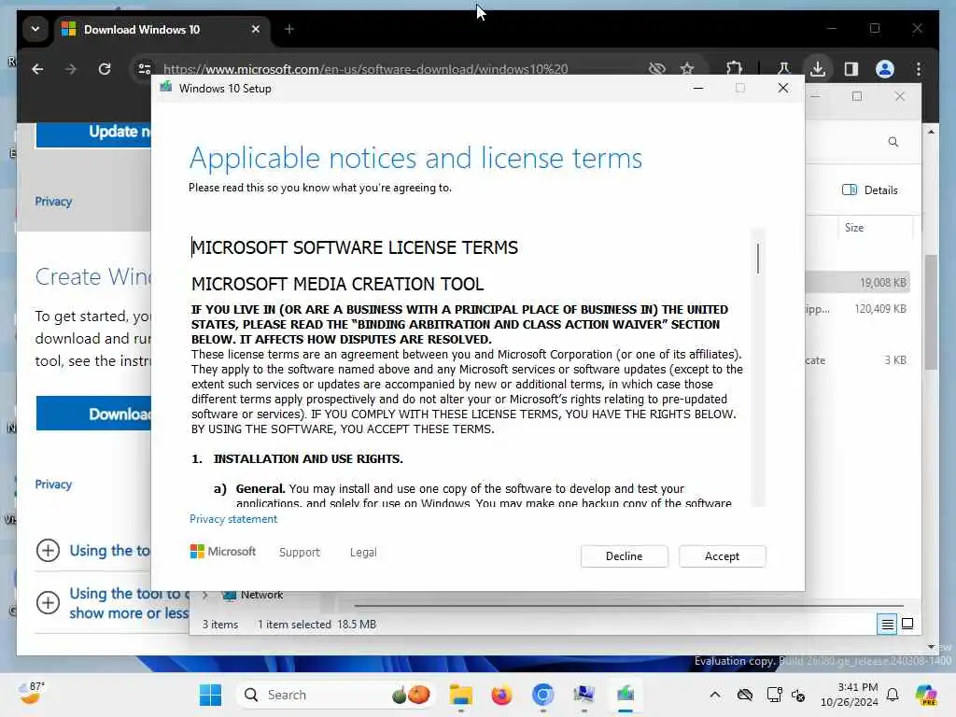This screenshot has height=717, width=956.
Task: Expand the Network tree item chevron
Action: pyautogui.click(x=205, y=595)
